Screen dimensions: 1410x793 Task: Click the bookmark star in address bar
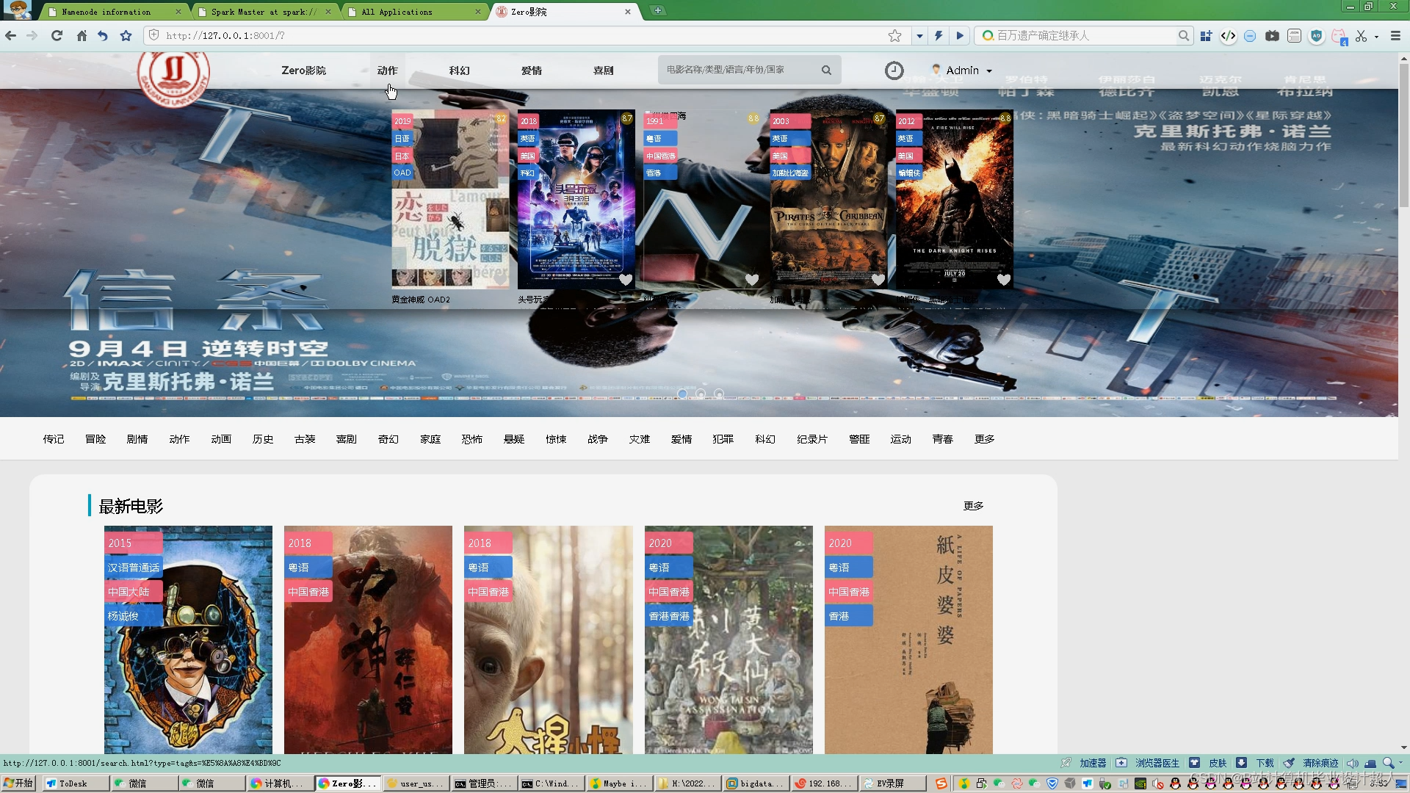[894, 35]
